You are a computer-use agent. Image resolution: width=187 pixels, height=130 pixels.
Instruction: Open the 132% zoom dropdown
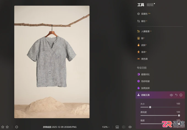pos(106,127)
